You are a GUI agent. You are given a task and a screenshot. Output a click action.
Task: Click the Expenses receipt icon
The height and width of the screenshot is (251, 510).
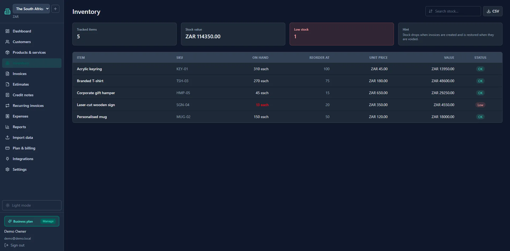tap(7, 116)
